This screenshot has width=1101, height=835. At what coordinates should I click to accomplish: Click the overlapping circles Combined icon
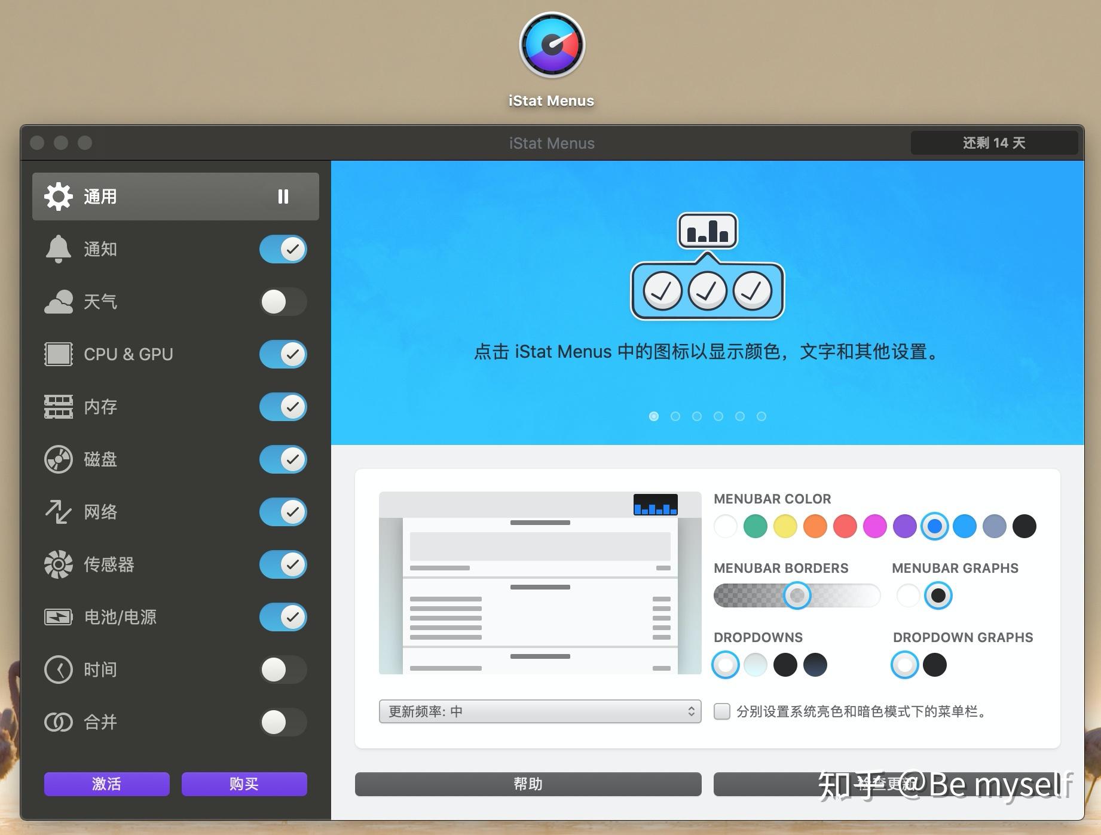59,722
